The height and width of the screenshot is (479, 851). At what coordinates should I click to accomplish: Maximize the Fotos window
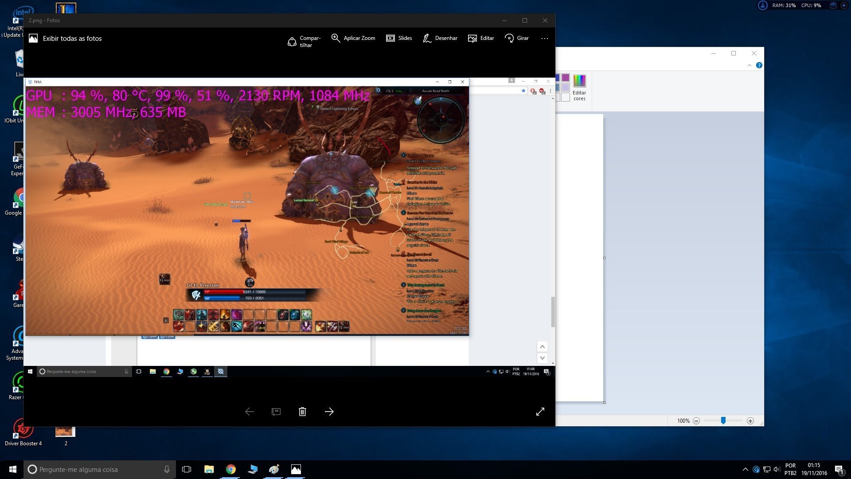(525, 20)
